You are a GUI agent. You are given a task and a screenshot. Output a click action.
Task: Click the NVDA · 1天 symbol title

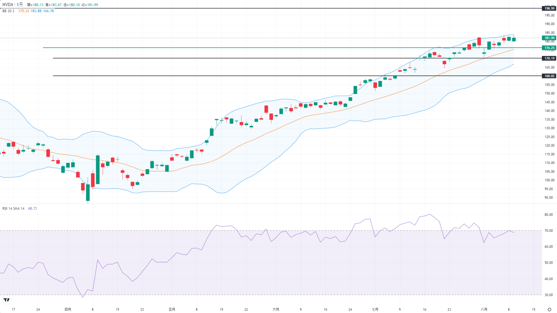[x=13, y=5]
